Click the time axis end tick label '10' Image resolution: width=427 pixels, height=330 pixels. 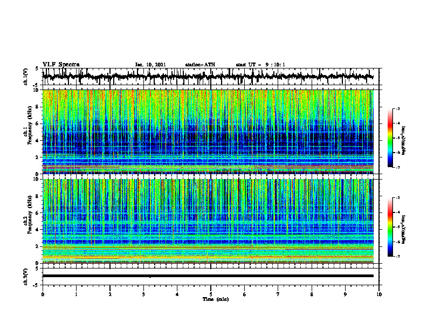[x=379, y=294]
